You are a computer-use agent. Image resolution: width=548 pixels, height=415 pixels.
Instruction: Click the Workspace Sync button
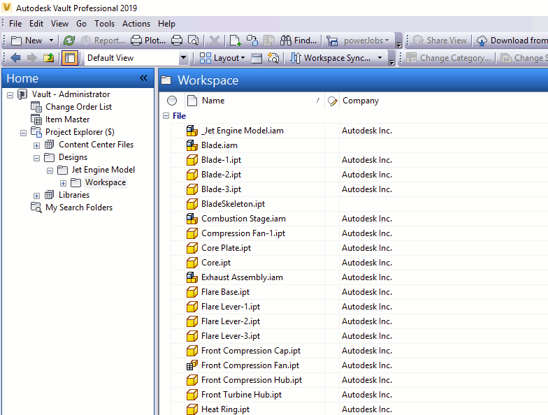pyautogui.click(x=337, y=58)
